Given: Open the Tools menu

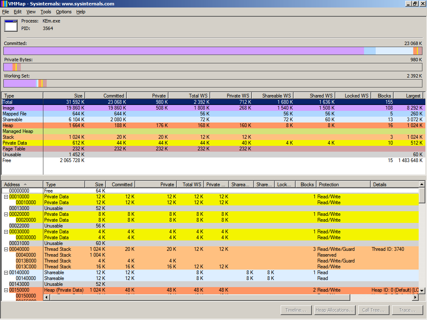Looking at the screenshot, I should (x=46, y=12).
